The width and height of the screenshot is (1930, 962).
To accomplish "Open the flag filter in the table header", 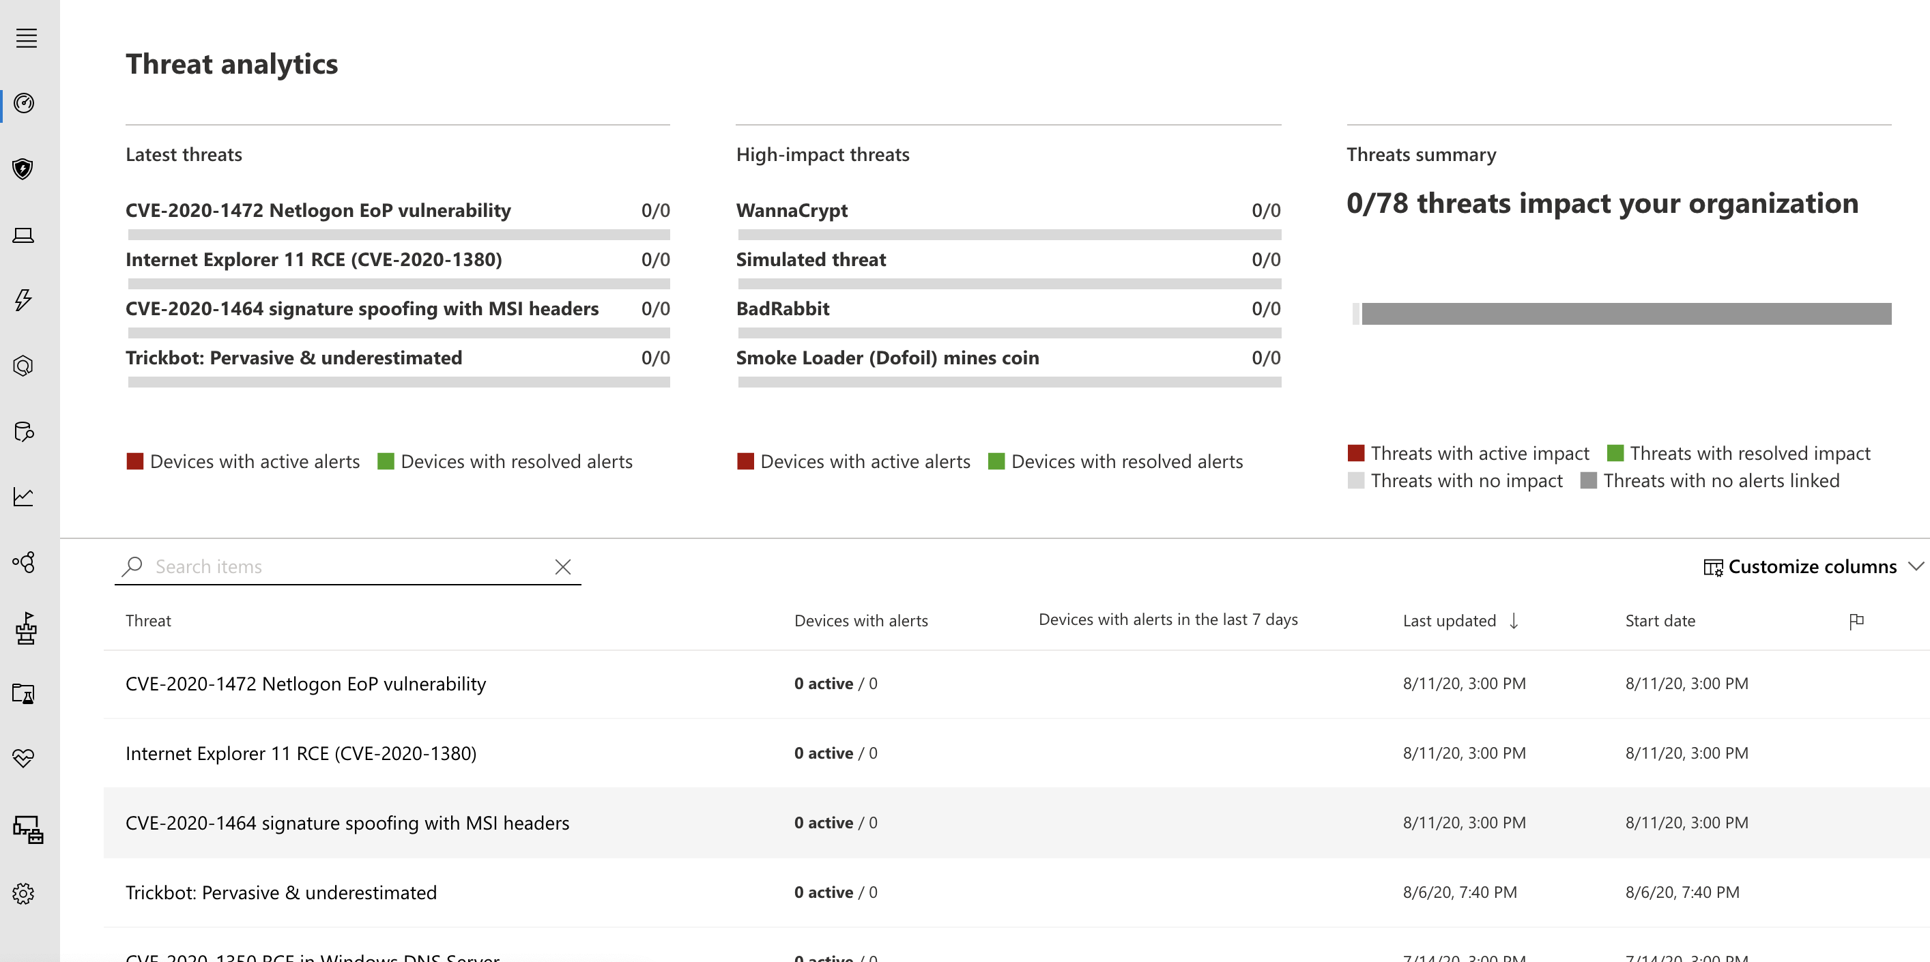I will point(1858,620).
